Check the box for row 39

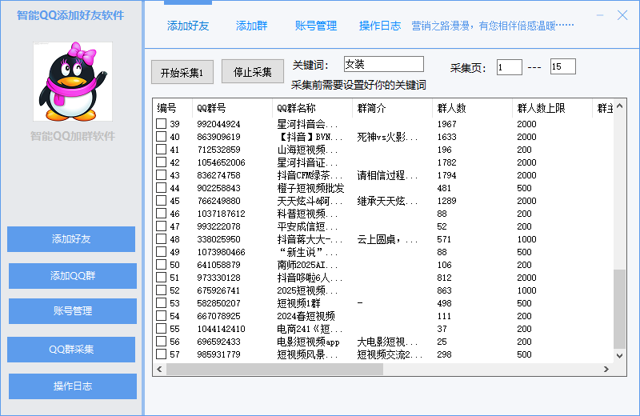[x=161, y=124]
